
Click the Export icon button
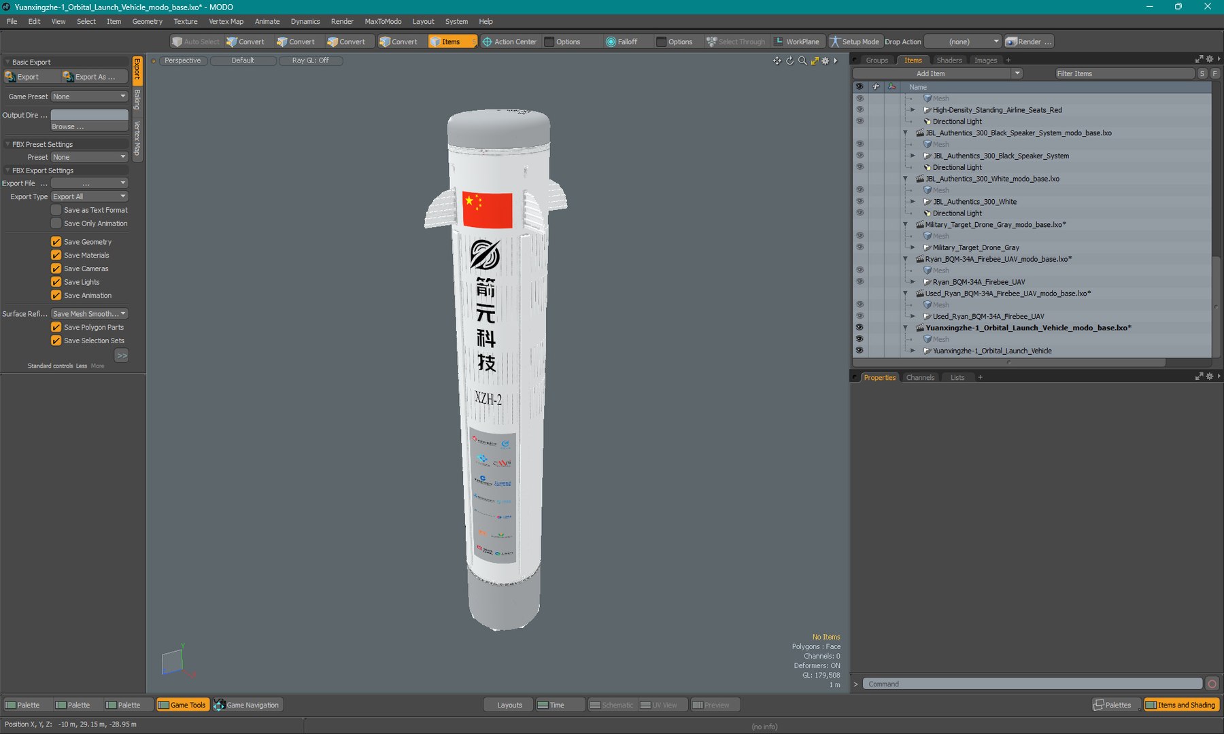point(30,77)
